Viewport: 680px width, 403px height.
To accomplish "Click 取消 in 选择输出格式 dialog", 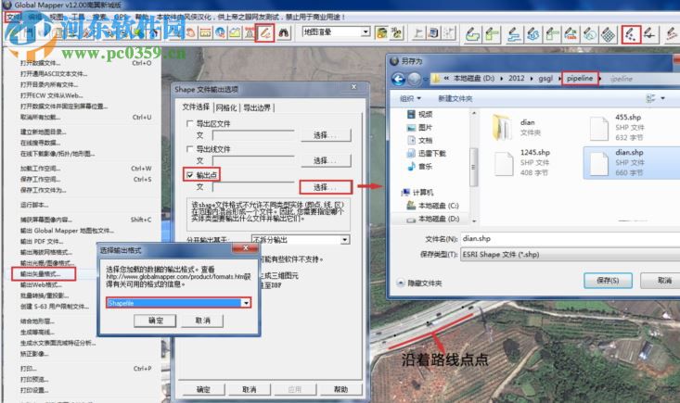I will coord(202,321).
